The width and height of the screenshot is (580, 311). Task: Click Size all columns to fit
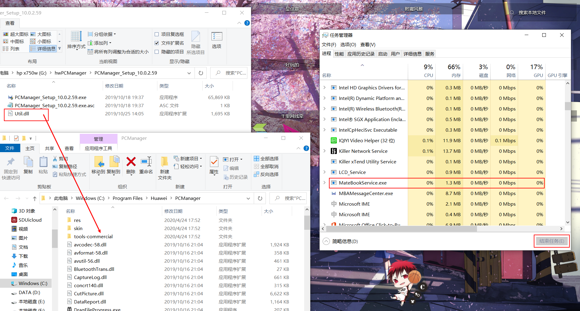[118, 52]
